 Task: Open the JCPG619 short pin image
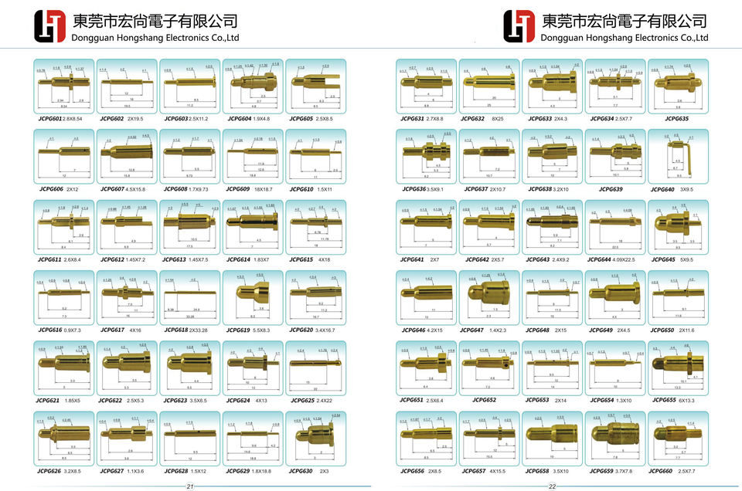coord(253,298)
